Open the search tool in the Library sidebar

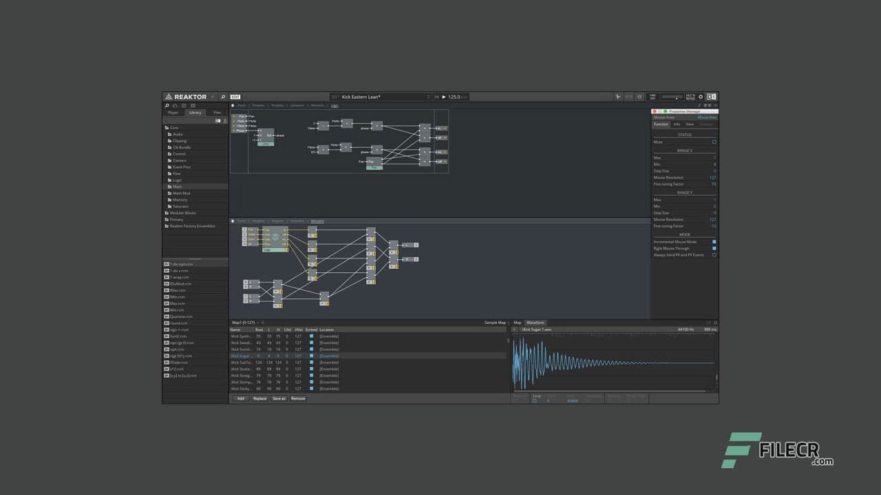pos(167,107)
